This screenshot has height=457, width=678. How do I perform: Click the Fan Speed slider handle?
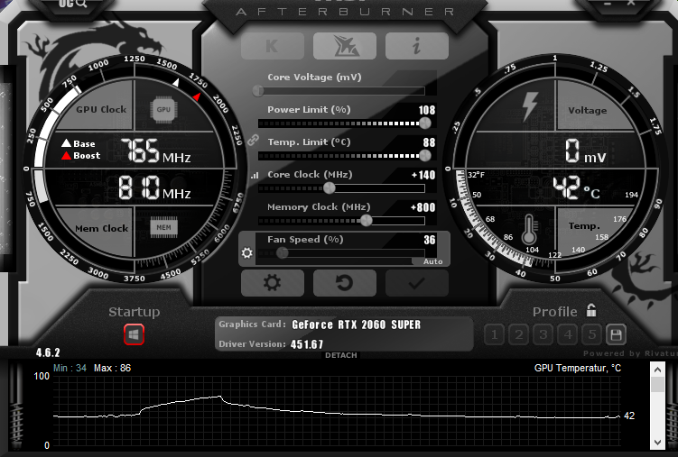283,253
